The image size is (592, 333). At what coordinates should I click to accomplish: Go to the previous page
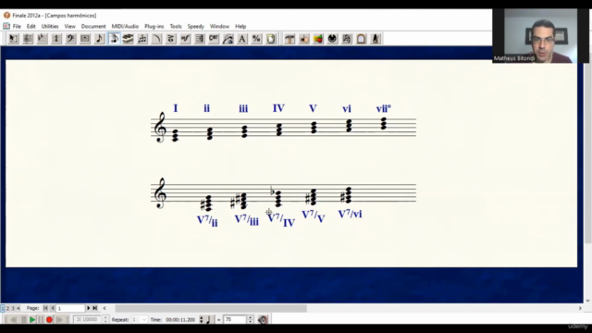(53, 308)
